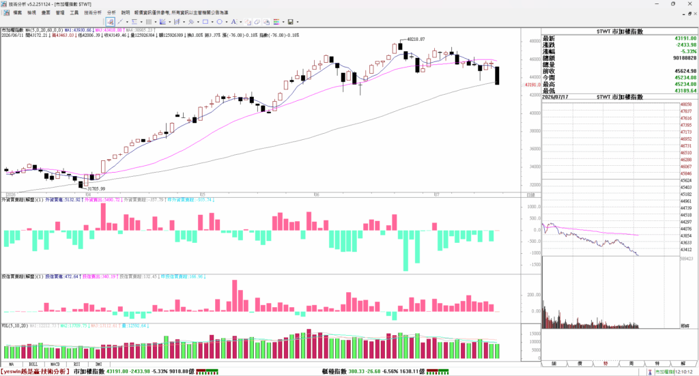Open the 技術分析 menu
The height and width of the screenshot is (376, 699).
click(x=93, y=12)
